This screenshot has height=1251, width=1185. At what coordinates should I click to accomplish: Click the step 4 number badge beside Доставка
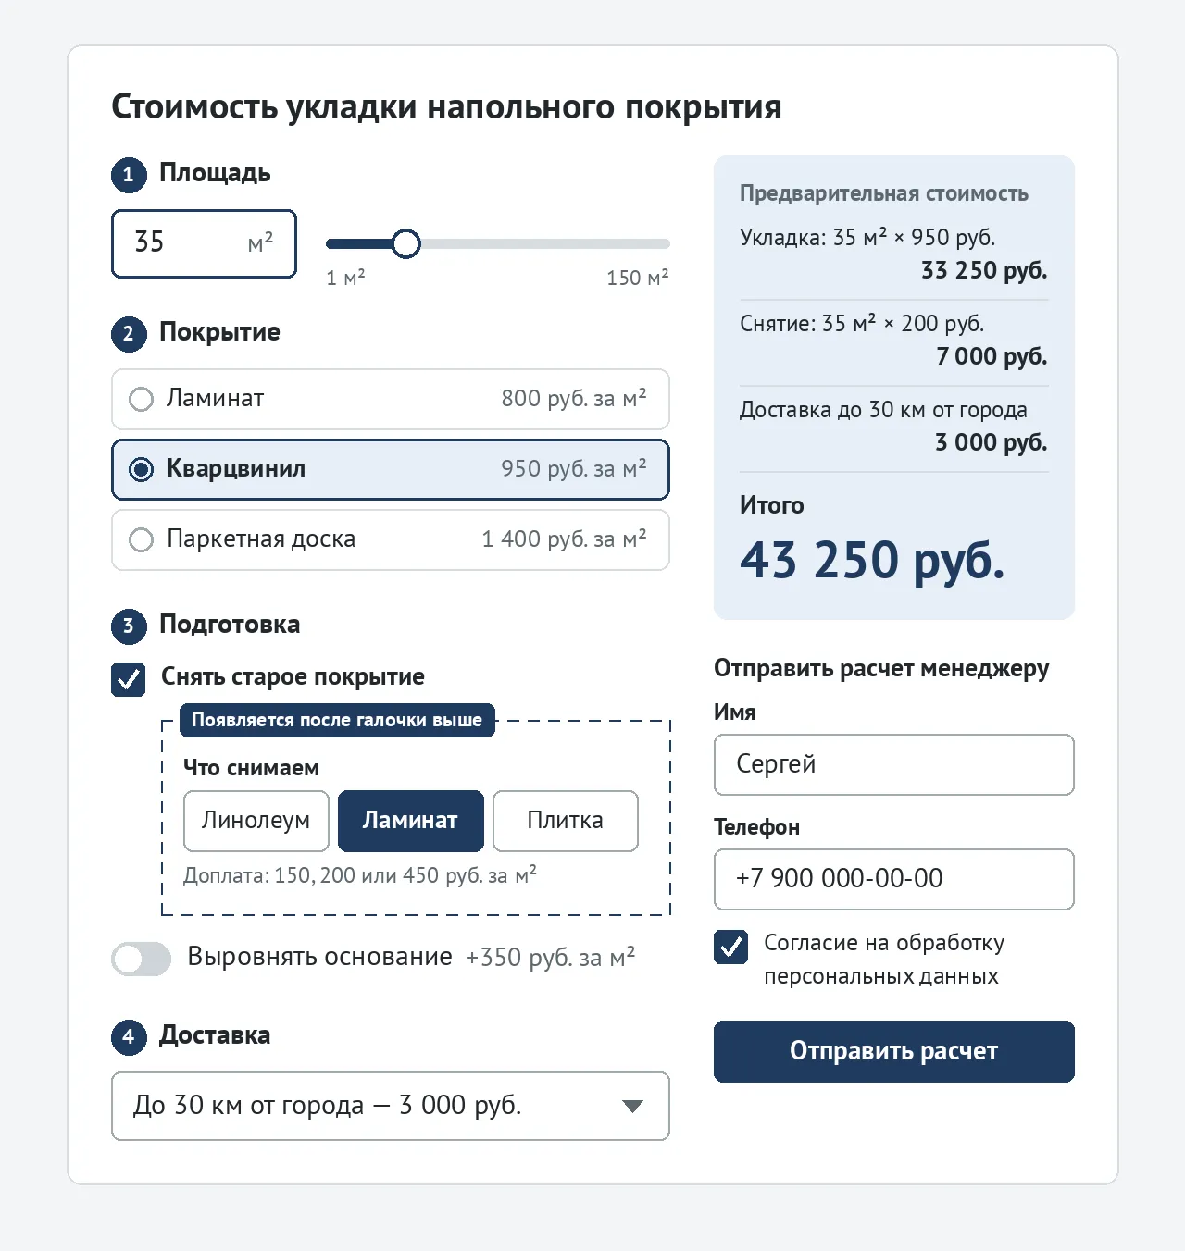point(129,1036)
